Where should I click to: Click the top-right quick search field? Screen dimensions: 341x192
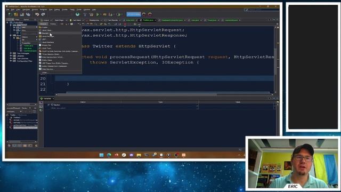262,10
